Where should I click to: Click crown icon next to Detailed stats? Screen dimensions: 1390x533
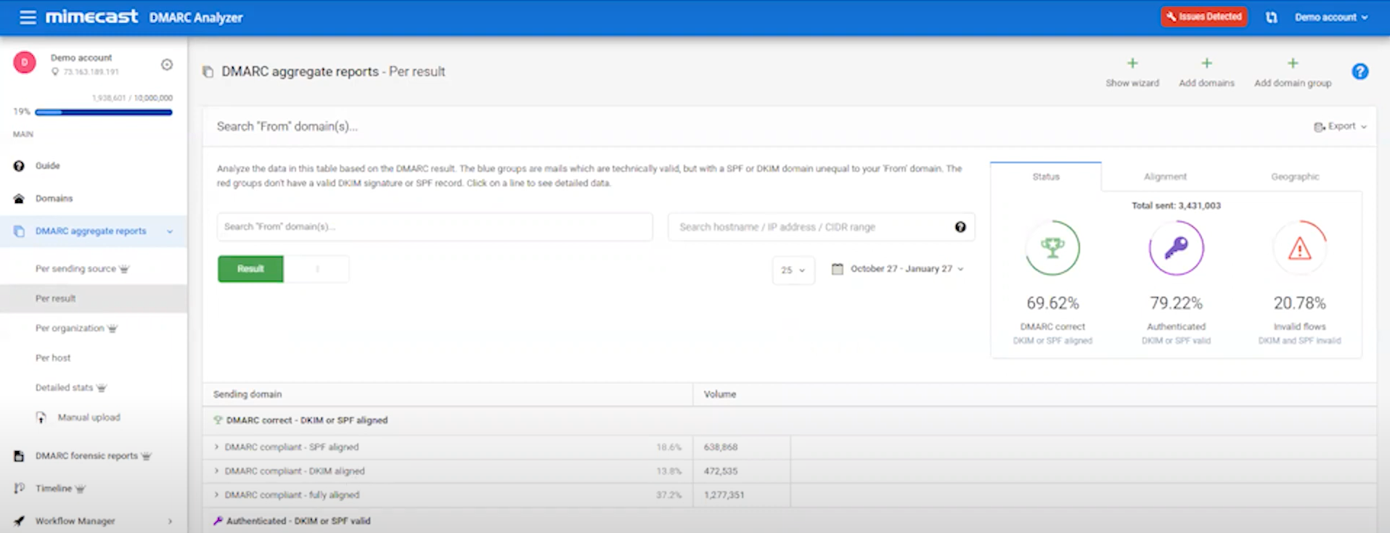click(x=102, y=388)
